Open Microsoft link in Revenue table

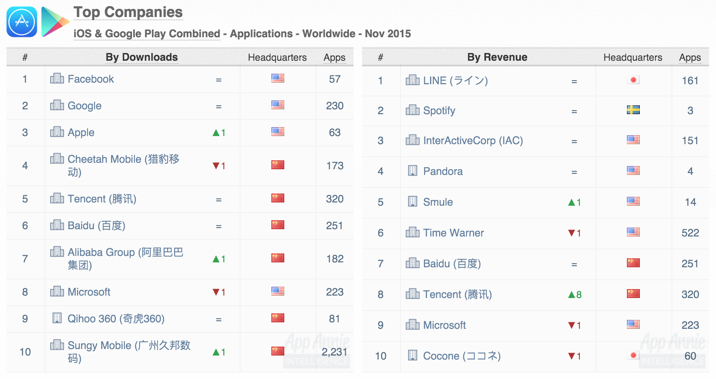[445, 325]
